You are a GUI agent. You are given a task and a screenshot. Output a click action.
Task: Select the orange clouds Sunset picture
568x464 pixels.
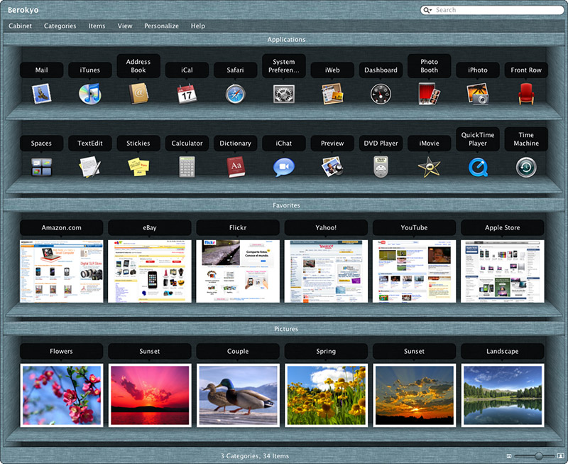(x=415, y=396)
